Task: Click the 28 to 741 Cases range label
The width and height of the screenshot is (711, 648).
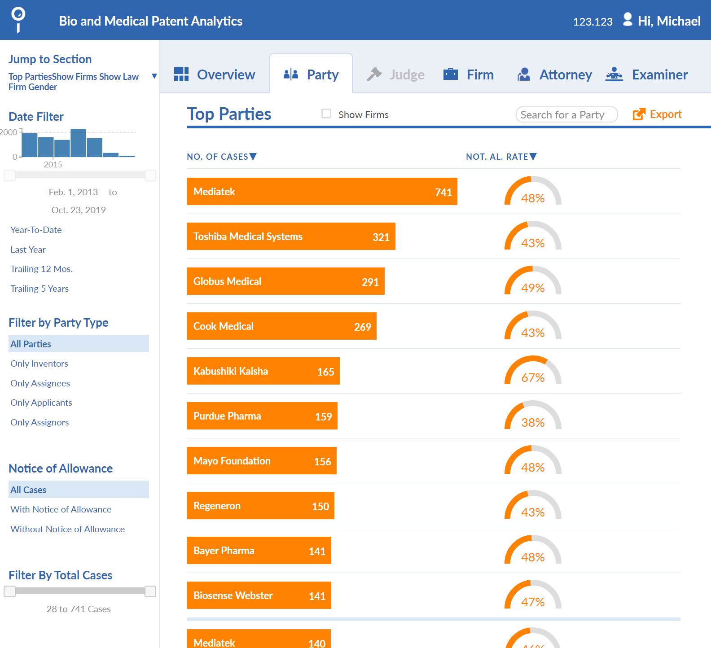Action: pyautogui.click(x=79, y=609)
